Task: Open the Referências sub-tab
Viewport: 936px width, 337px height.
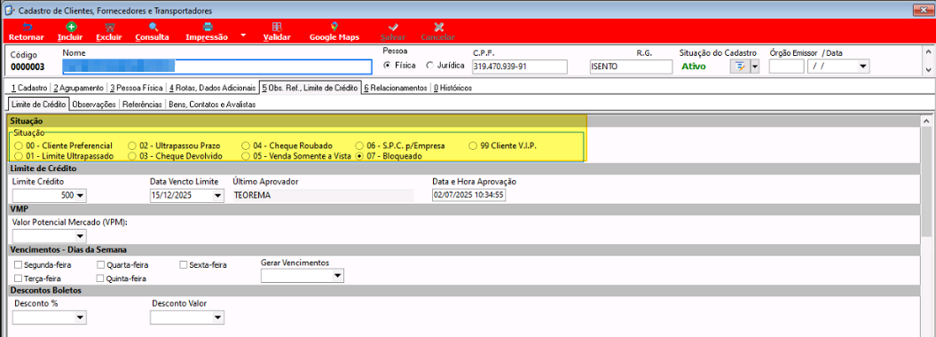Action: 142,104
